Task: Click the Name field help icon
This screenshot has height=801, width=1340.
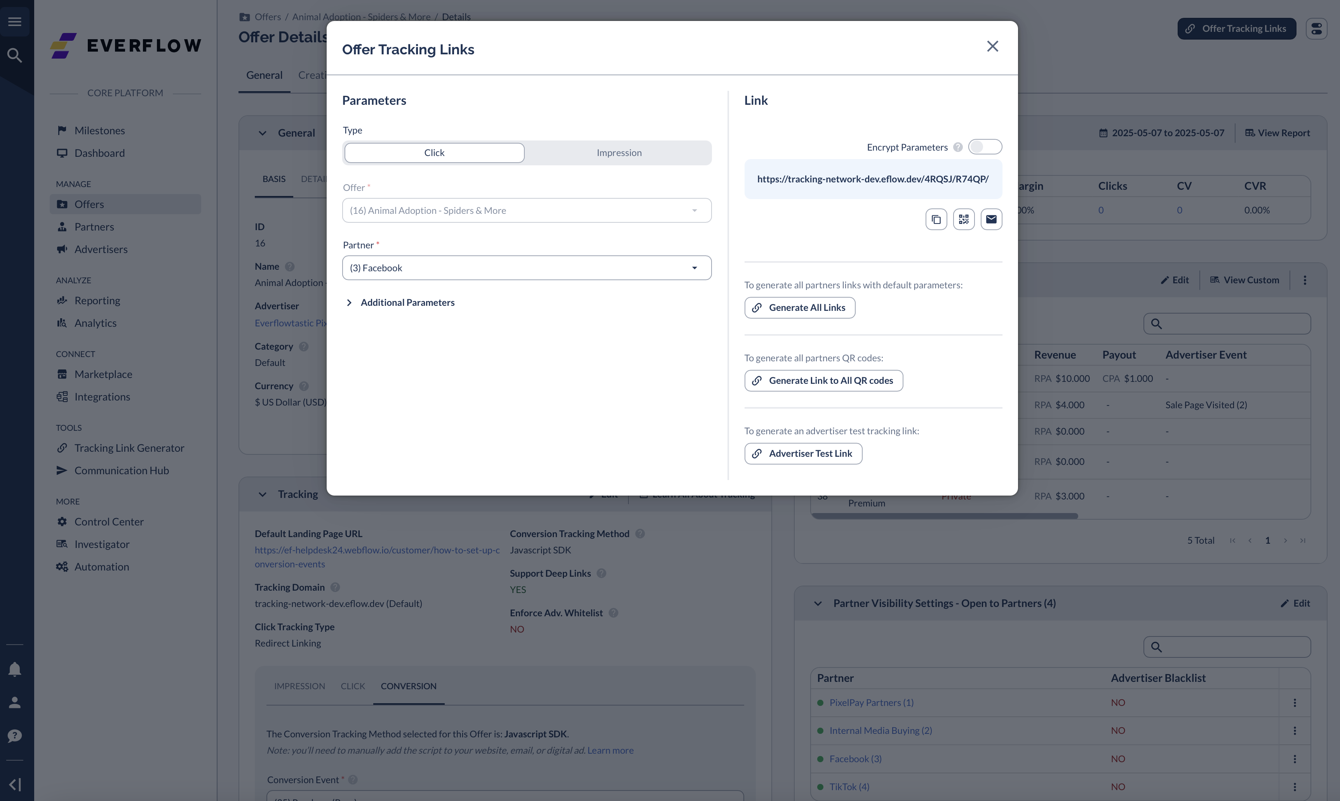Action: [289, 267]
